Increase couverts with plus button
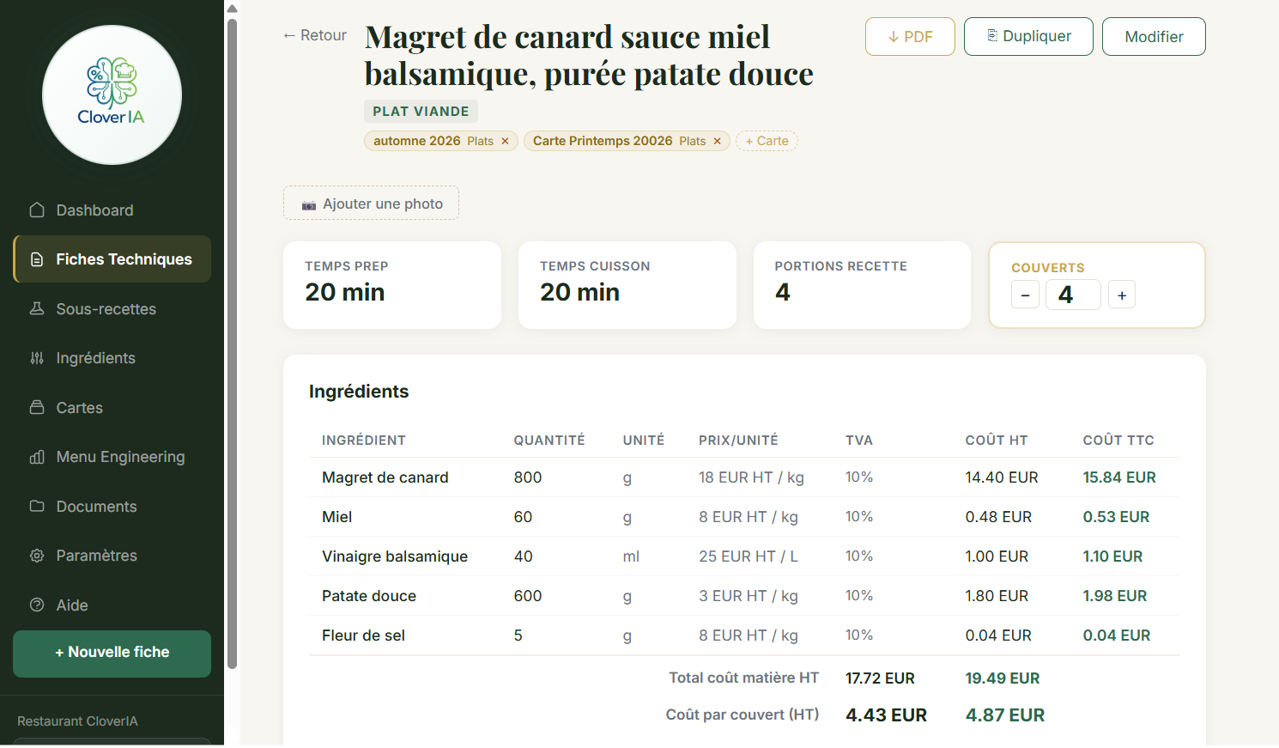Image resolution: width=1279 pixels, height=748 pixels. (x=1122, y=295)
